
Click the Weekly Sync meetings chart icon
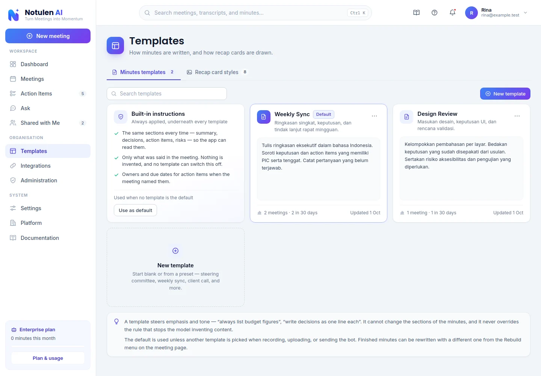click(x=259, y=213)
